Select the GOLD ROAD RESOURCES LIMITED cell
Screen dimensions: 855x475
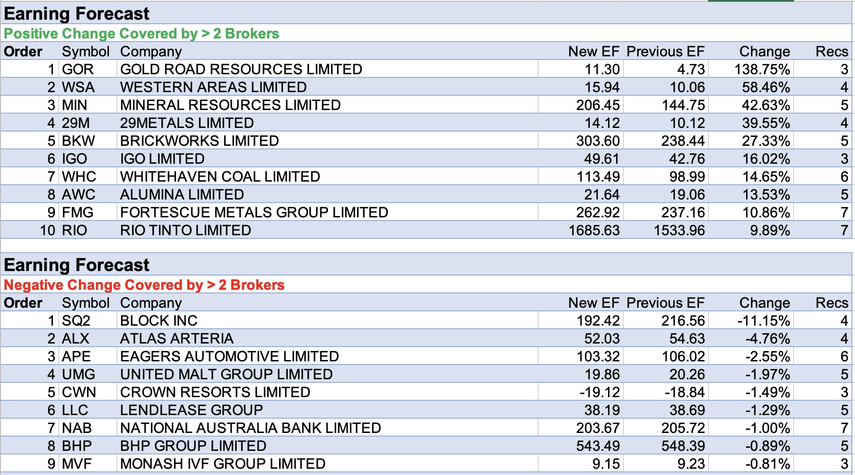click(241, 69)
